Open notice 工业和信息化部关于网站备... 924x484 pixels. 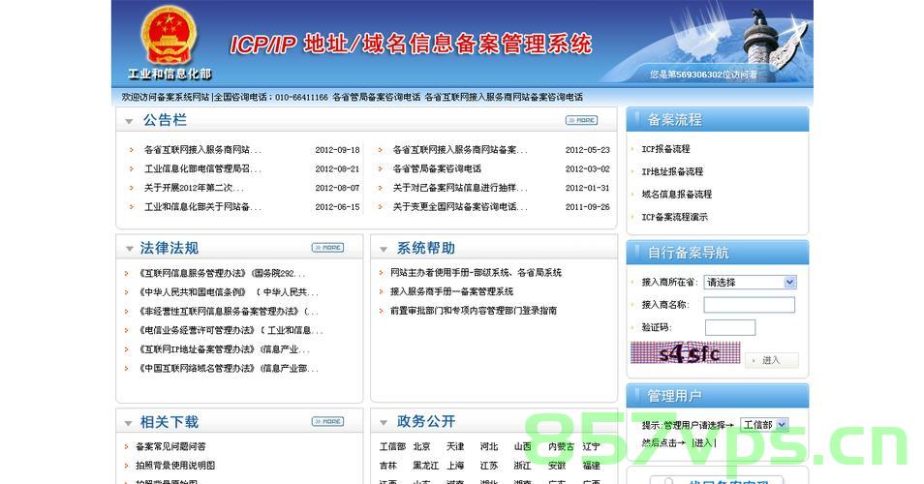[x=202, y=207]
